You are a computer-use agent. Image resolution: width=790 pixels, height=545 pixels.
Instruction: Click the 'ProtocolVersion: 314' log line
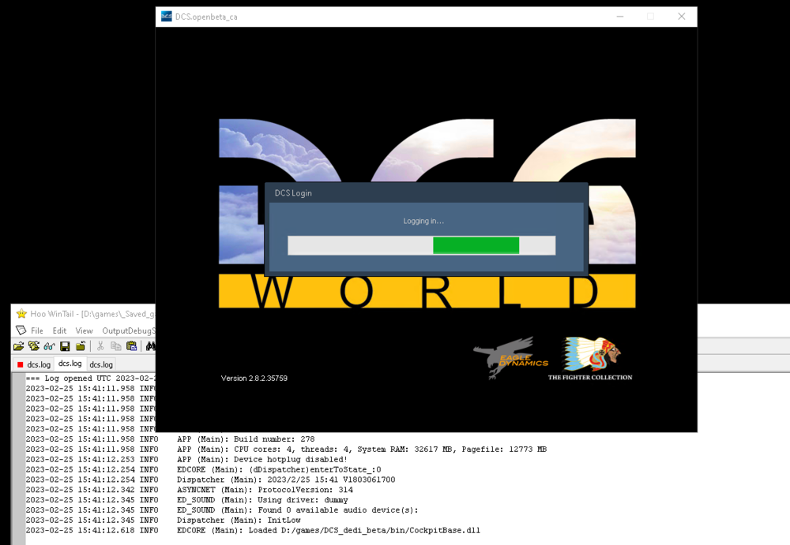tap(190, 490)
